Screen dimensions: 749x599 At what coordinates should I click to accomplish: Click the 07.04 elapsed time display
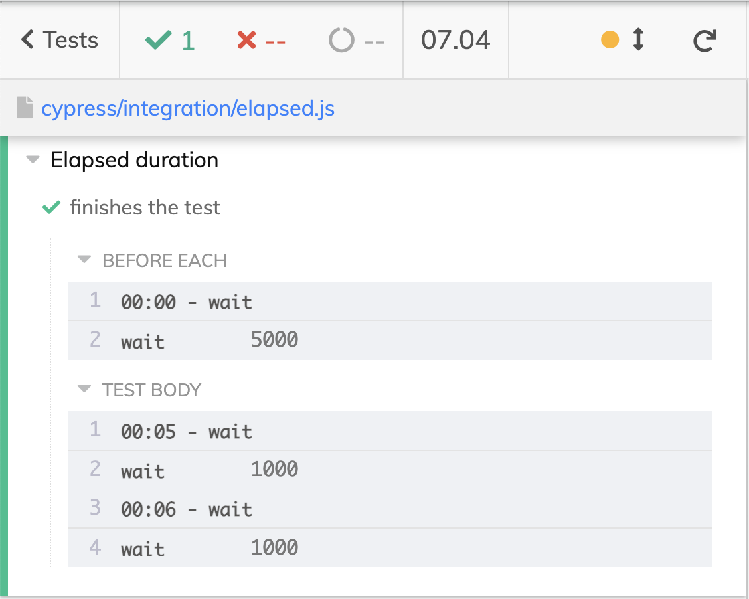(456, 41)
